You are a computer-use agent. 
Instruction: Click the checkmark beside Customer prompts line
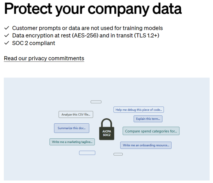pyautogui.click(x=6, y=28)
